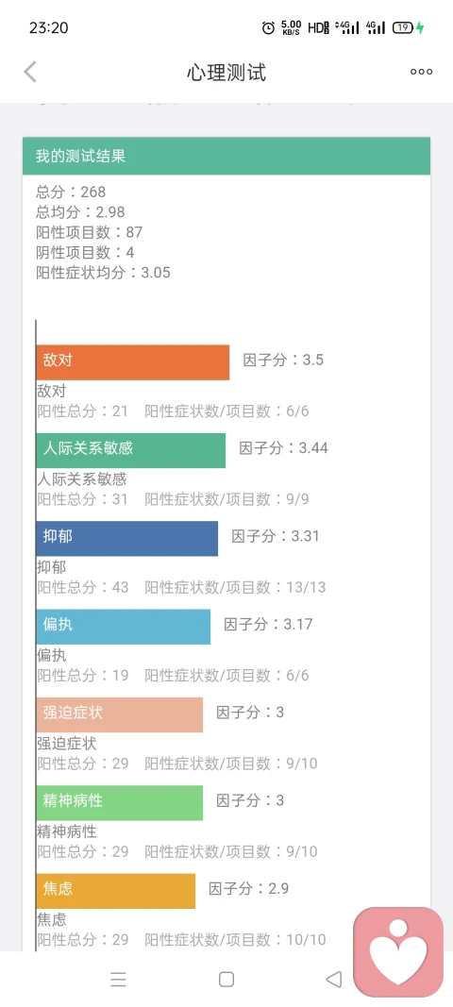The width and height of the screenshot is (453, 1007).
Task: Open the three-dot more options menu
Action: (x=422, y=72)
